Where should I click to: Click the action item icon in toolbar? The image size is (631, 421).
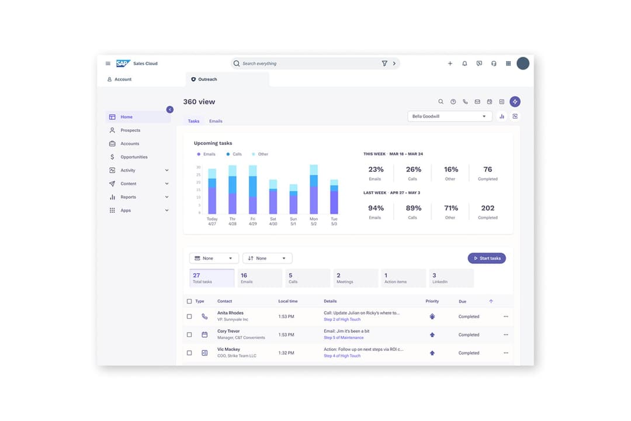(501, 102)
